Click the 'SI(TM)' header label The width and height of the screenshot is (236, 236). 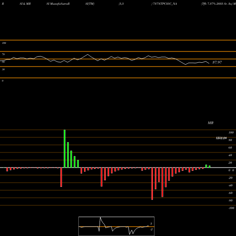coord(90,4)
